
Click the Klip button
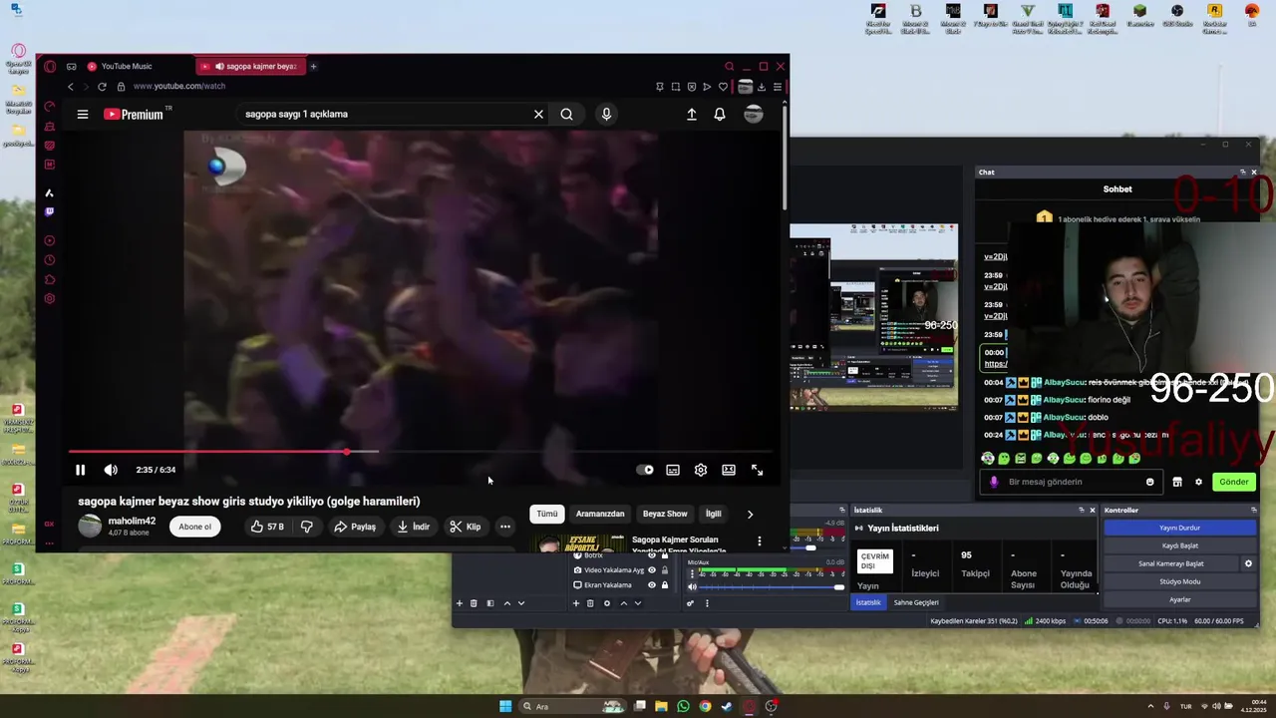pos(465,527)
